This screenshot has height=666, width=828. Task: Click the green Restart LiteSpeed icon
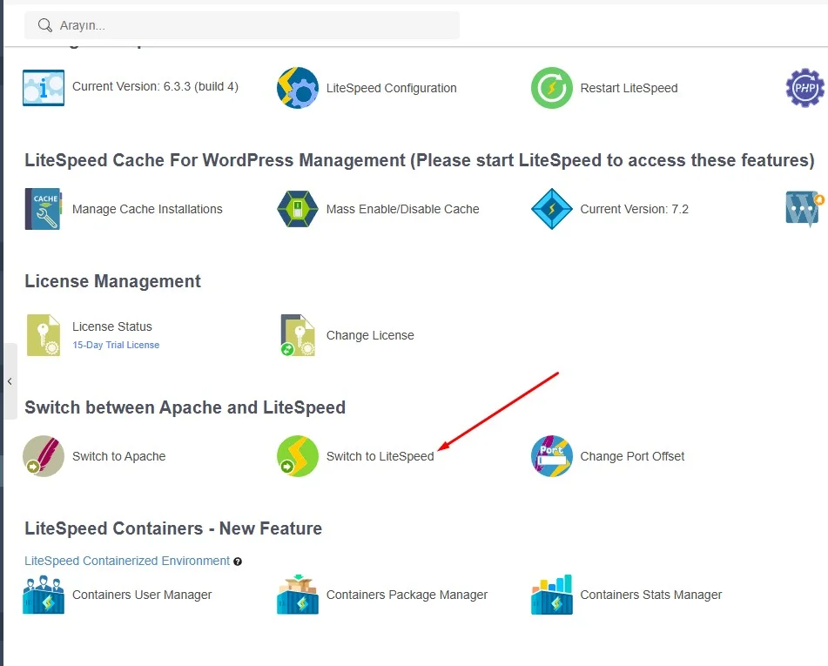(552, 88)
